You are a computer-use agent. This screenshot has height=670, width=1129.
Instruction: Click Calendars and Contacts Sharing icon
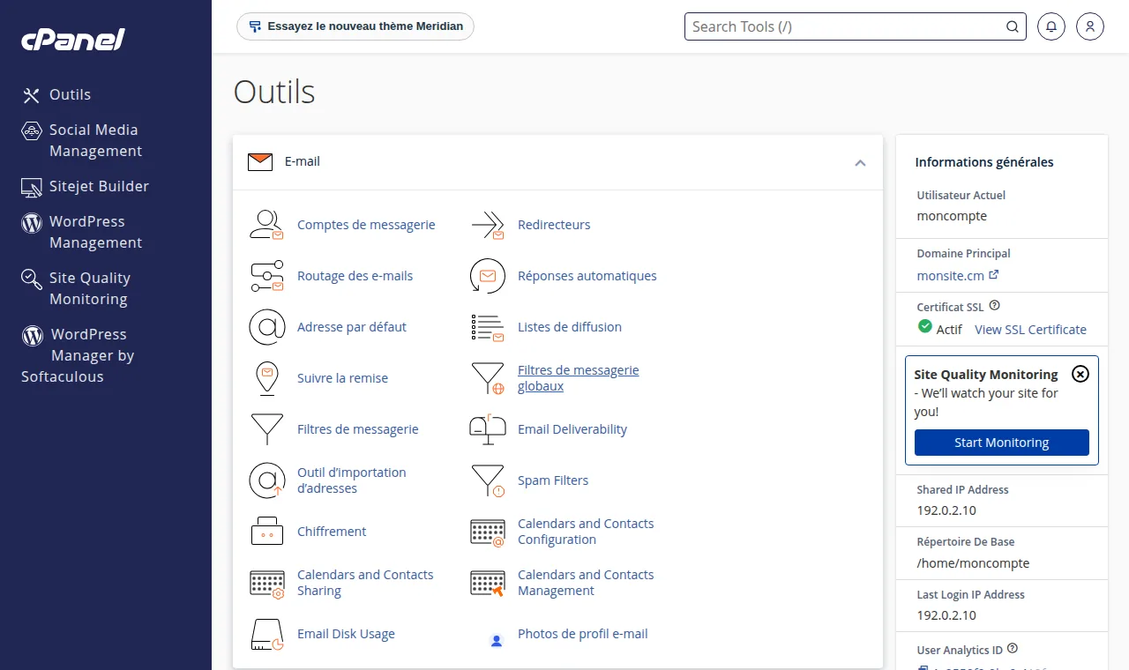pyautogui.click(x=266, y=583)
